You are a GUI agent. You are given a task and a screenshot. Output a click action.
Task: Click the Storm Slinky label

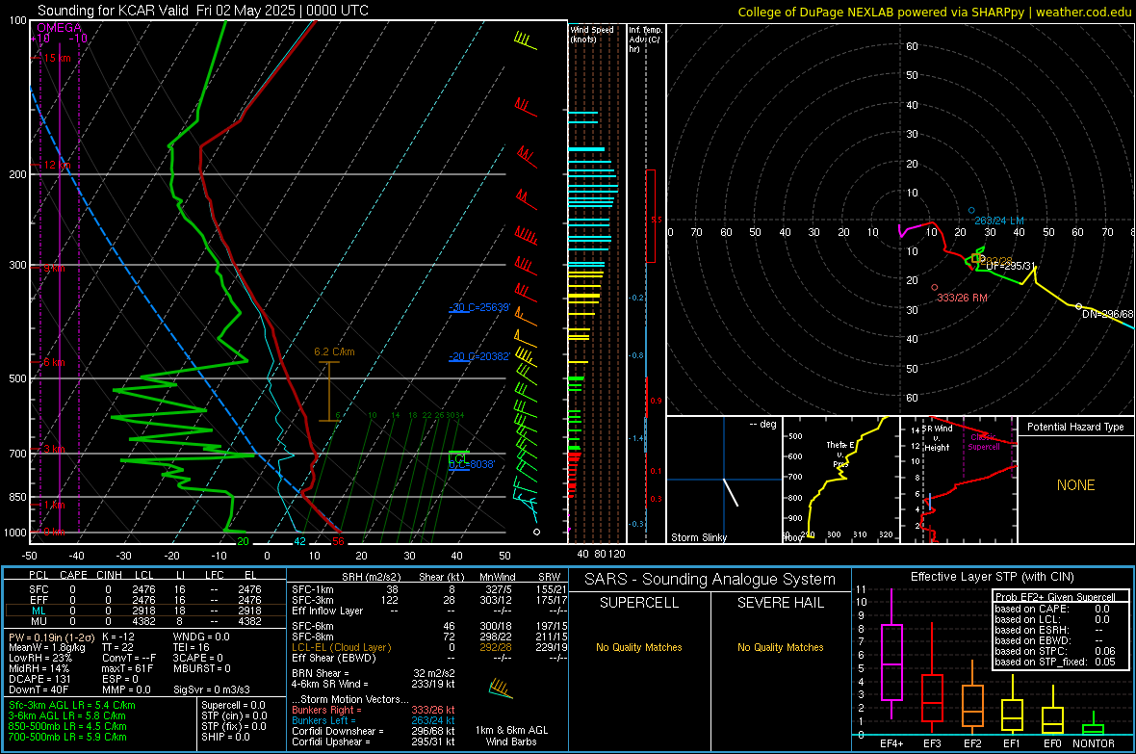point(698,537)
